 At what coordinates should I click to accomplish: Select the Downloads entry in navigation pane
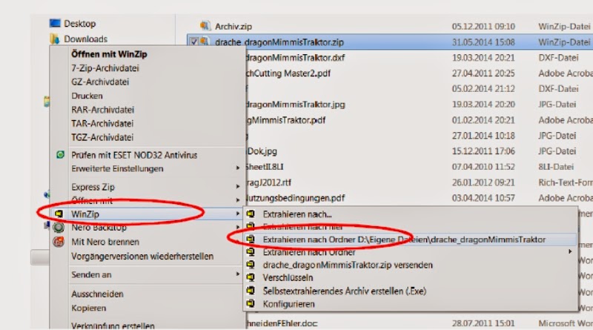pos(85,39)
